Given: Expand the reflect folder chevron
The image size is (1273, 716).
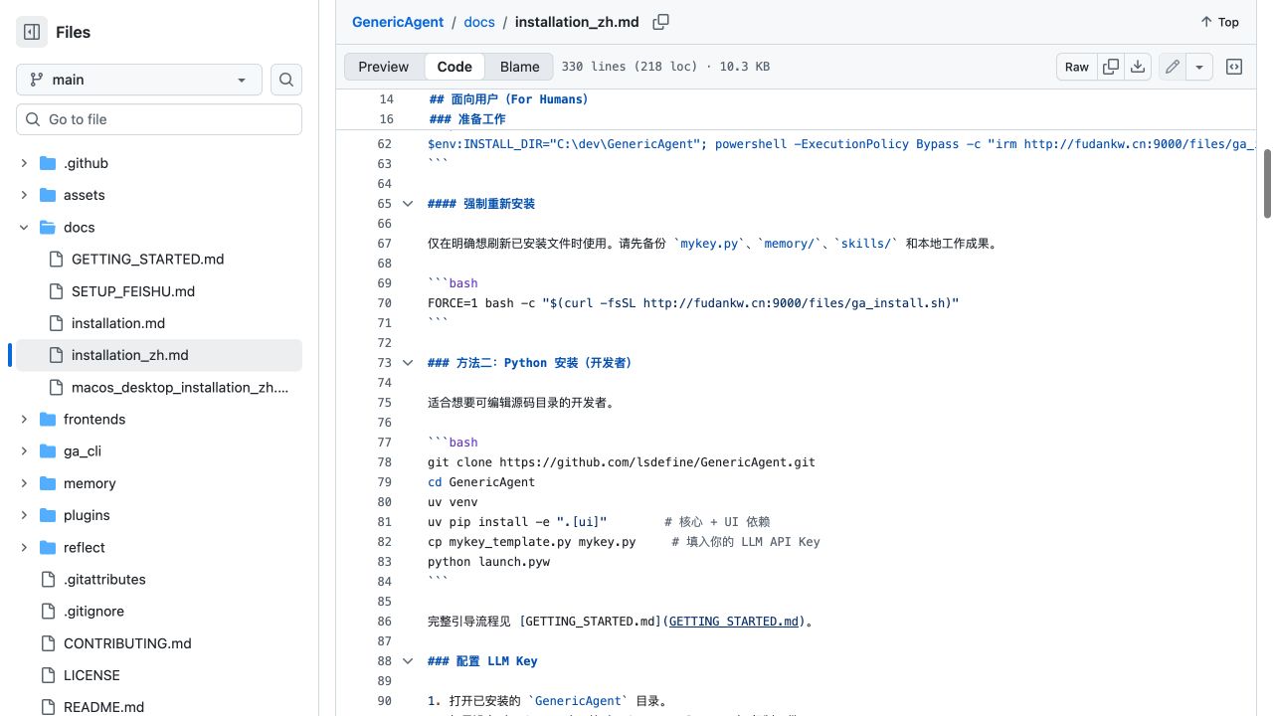Looking at the screenshot, I should point(24,547).
